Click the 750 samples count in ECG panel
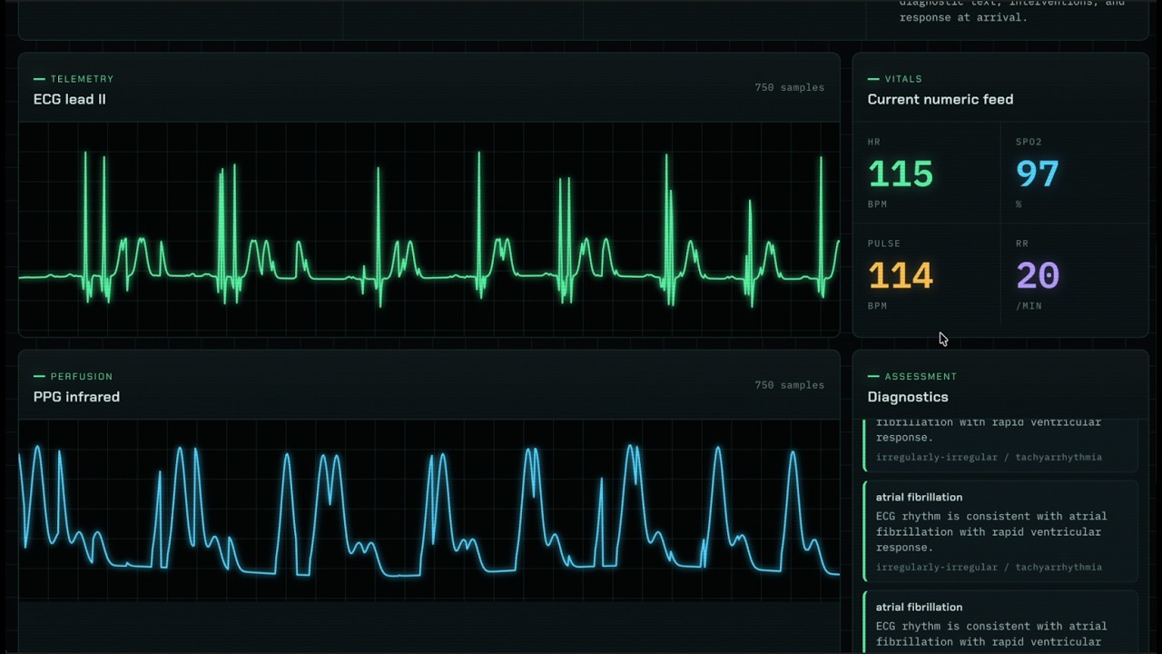Viewport: 1162px width, 654px height. point(790,88)
